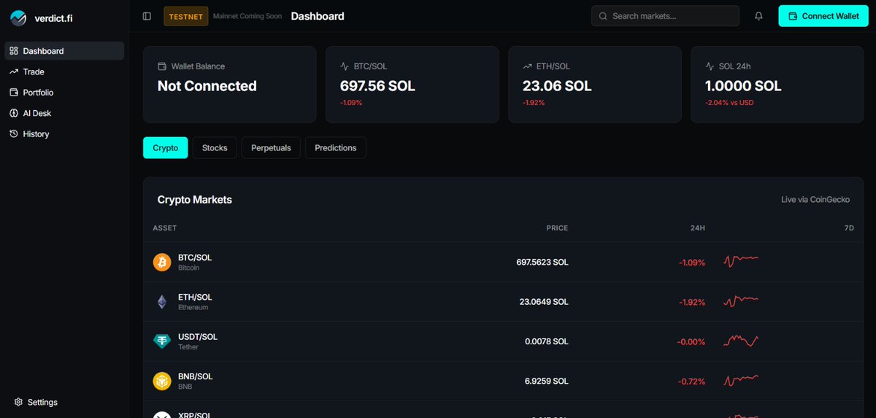Image resolution: width=876 pixels, height=418 pixels.
Task: Click the Crypto Markets heading
Action: coord(195,200)
